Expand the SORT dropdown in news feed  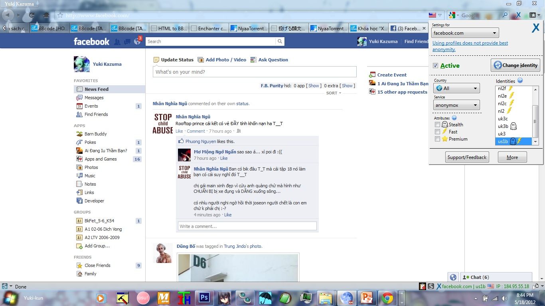(334, 93)
